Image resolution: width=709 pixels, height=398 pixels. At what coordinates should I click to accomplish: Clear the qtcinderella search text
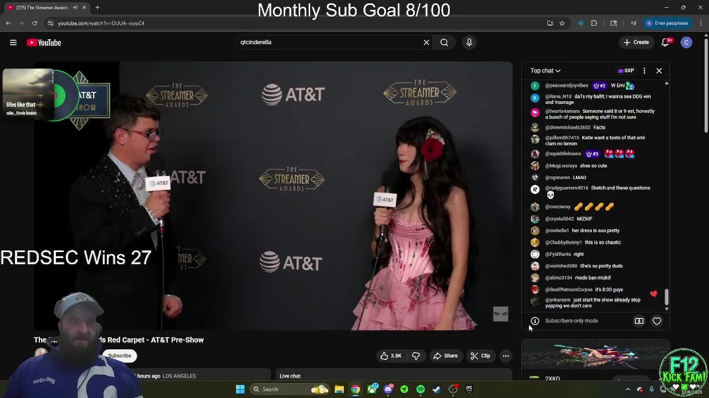427,42
